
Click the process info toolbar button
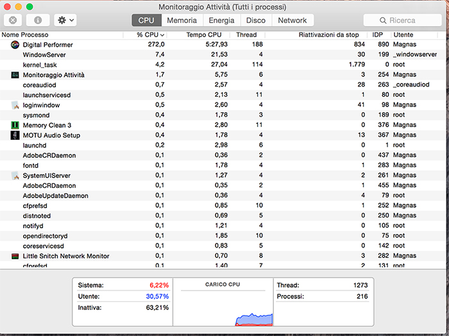(x=38, y=21)
